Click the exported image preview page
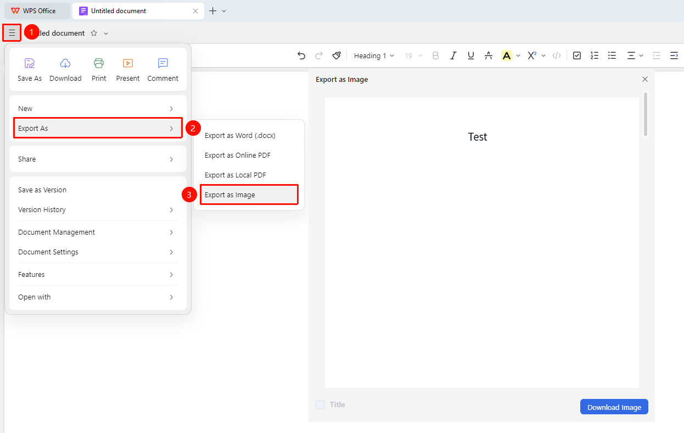 pos(482,243)
